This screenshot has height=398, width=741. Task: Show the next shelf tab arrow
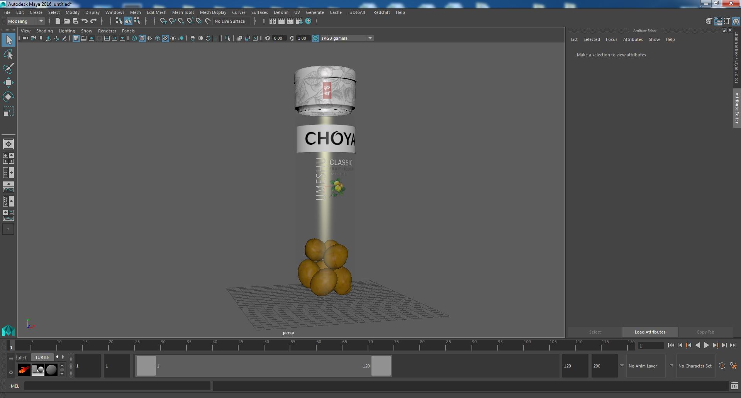[63, 357]
